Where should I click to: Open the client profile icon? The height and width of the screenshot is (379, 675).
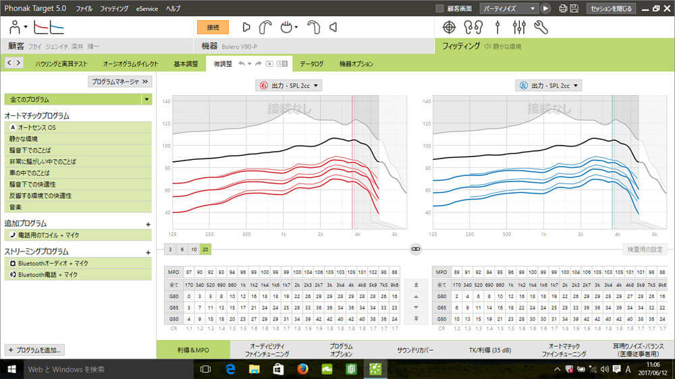point(15,28)
